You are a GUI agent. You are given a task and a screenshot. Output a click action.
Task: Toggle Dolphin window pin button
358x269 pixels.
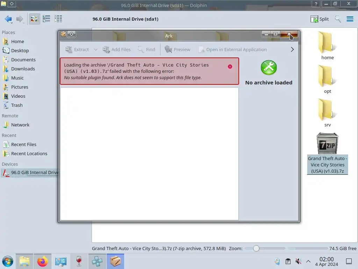point(12,4)
